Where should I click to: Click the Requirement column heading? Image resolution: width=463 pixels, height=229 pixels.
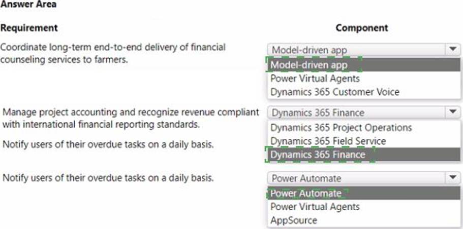29,28
